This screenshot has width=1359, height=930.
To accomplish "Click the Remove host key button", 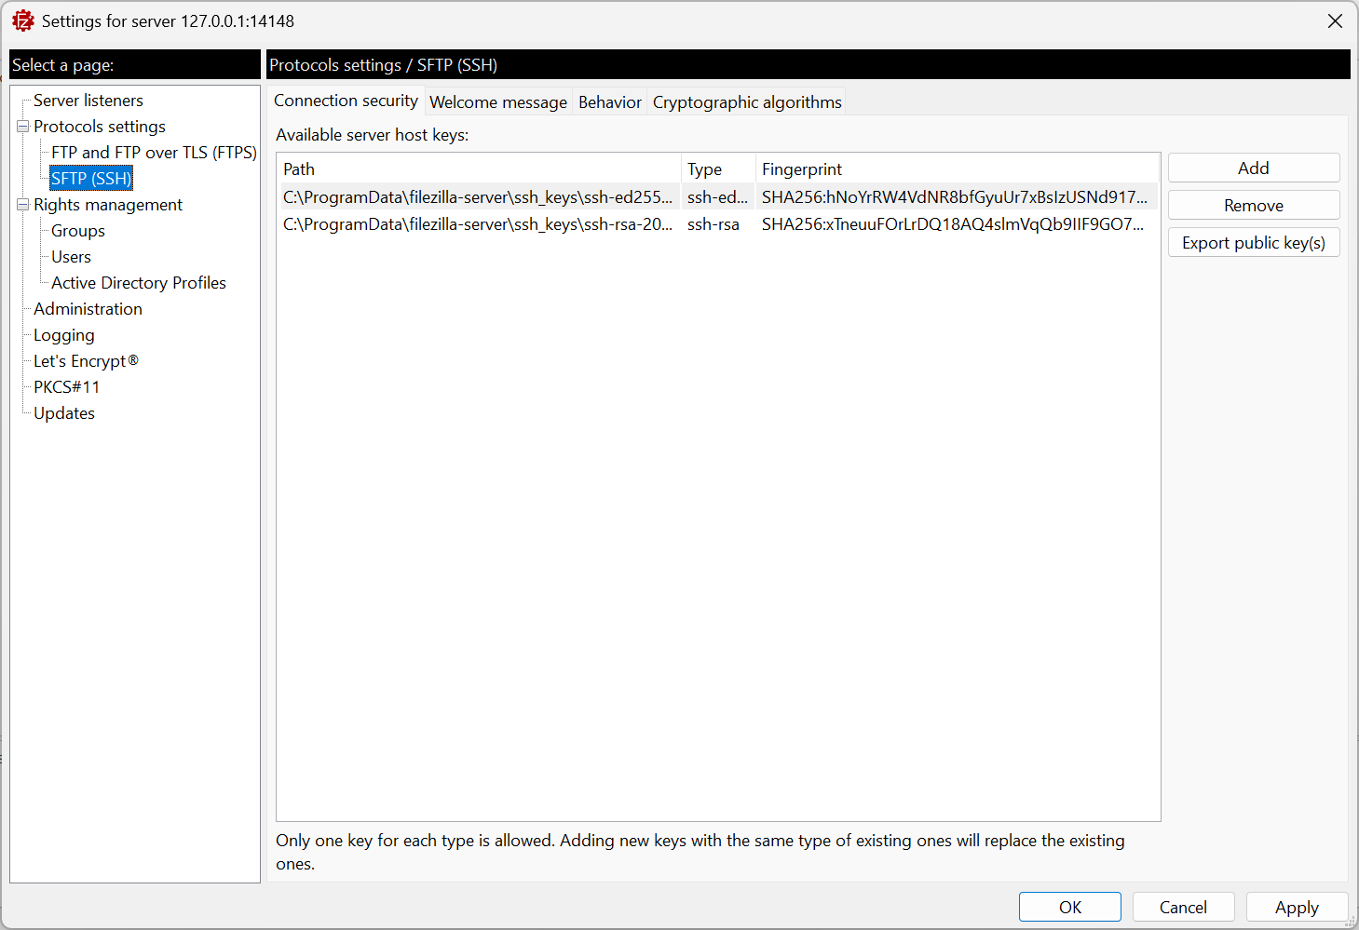I will click(1254, 206).
